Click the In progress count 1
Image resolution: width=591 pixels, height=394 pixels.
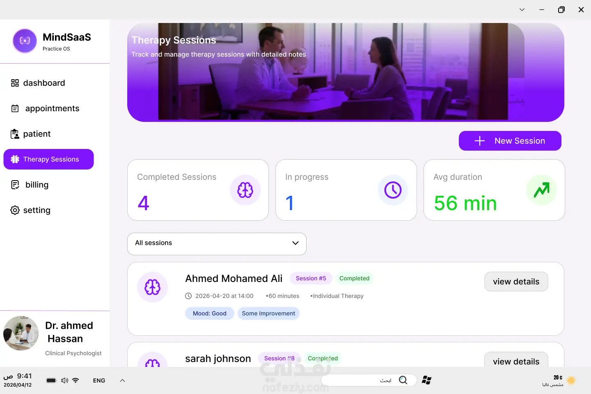click(290, 203)
